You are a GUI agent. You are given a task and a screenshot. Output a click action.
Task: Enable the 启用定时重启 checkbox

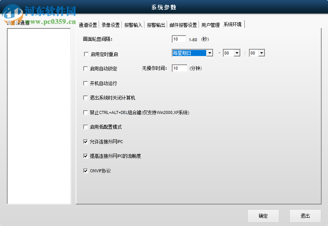(86, 54)
